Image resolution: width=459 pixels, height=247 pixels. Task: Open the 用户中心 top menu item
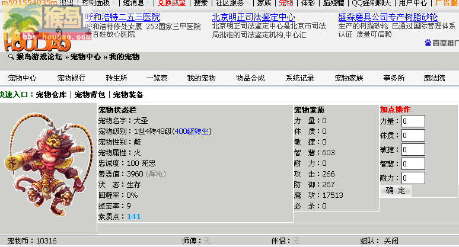413,3
